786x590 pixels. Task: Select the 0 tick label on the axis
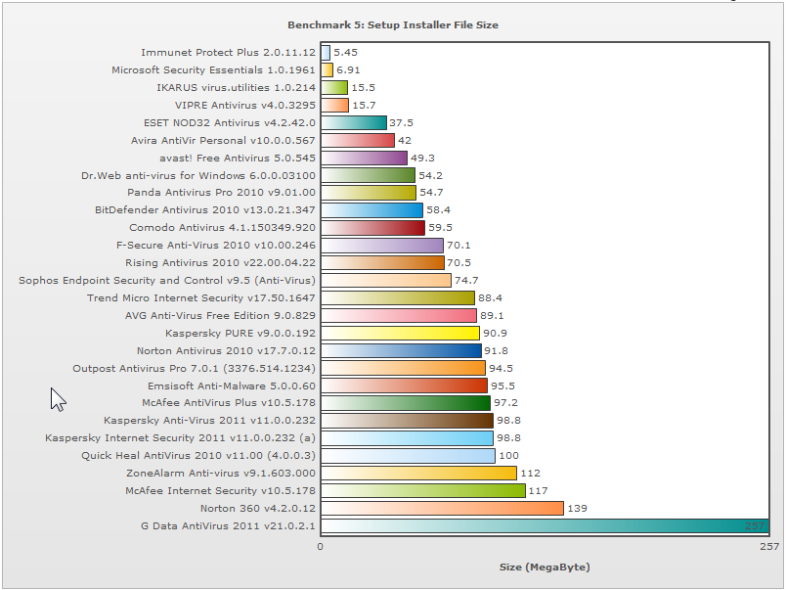point(321,546)
